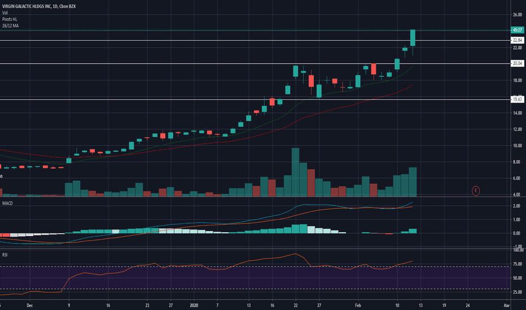526x310 pixels.
Task: Open the 26/12 MA indicator label
Action: click(10, 25)
